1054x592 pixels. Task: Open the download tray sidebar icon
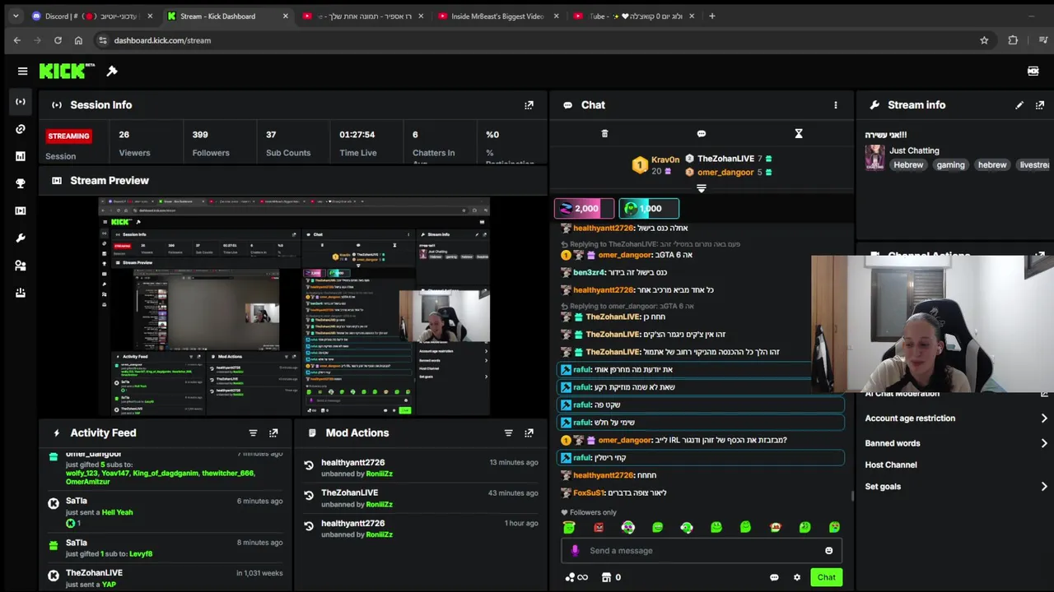(x=21, y=292)
